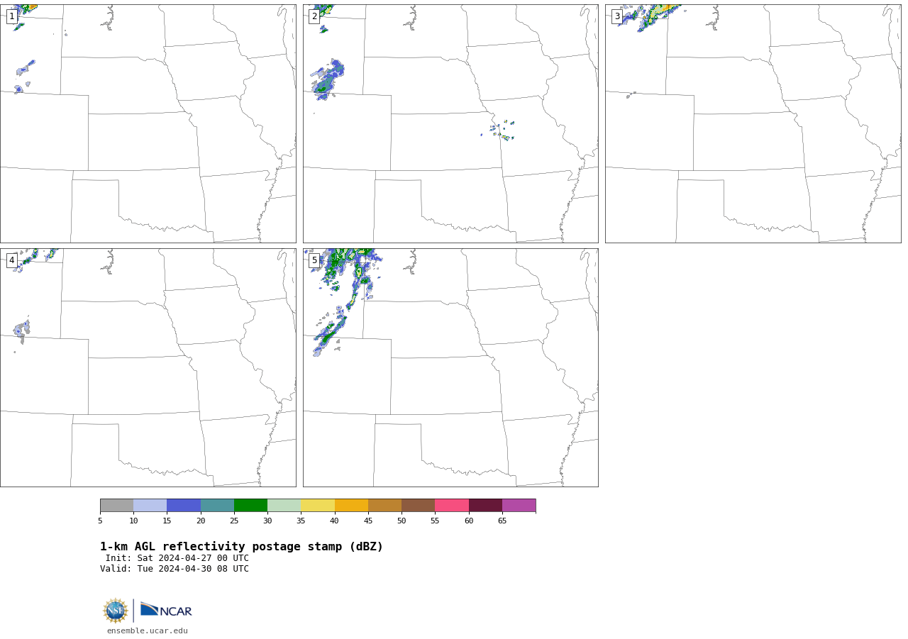Select the pale green 30-35 dBZ swatch
The height and width of the screenshot is (639, 908).
284,506
